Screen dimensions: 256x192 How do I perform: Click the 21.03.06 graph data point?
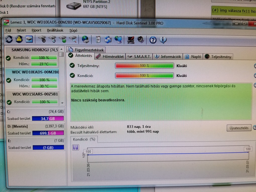tap(88, 155)
